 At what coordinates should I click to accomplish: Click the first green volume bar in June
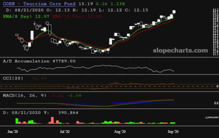[17, 121]
